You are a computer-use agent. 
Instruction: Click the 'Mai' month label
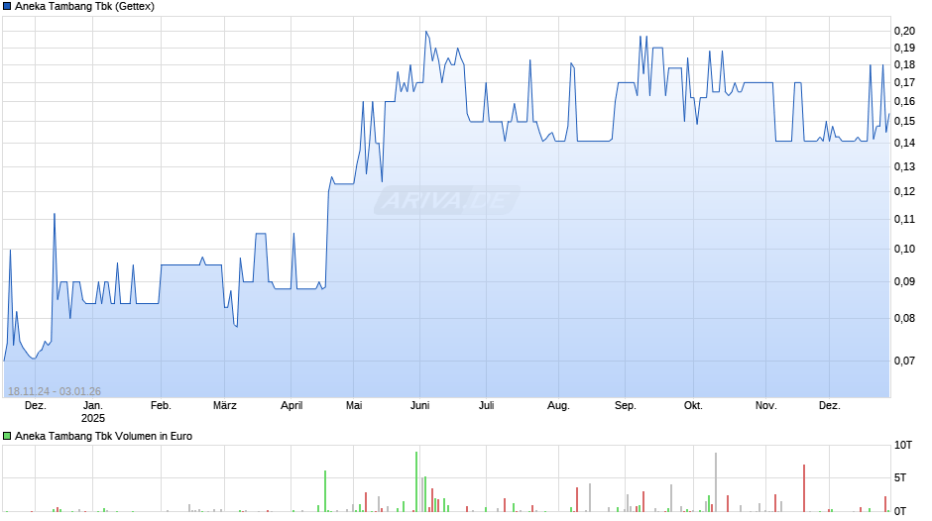(354, 406)
